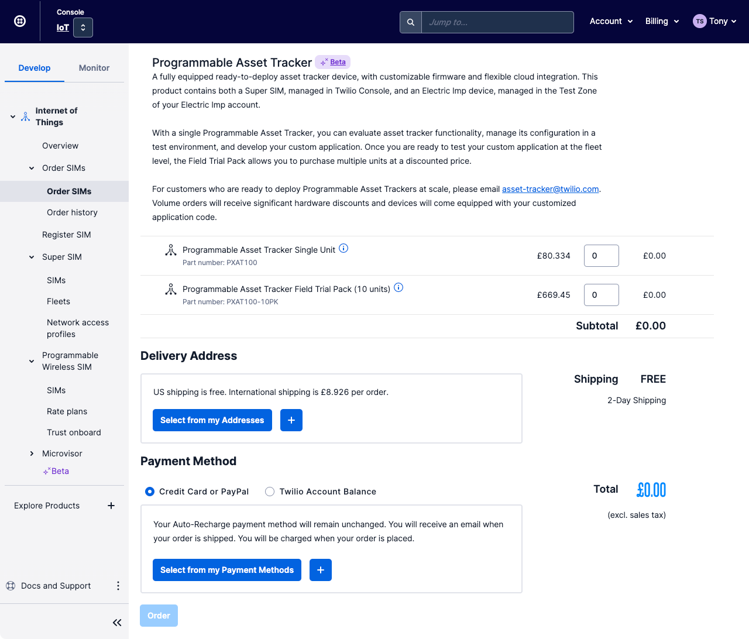The width and height of the screenshot is (749, 639).
Task: Show info for Field Trial Pack
Action: coord(398,287)
